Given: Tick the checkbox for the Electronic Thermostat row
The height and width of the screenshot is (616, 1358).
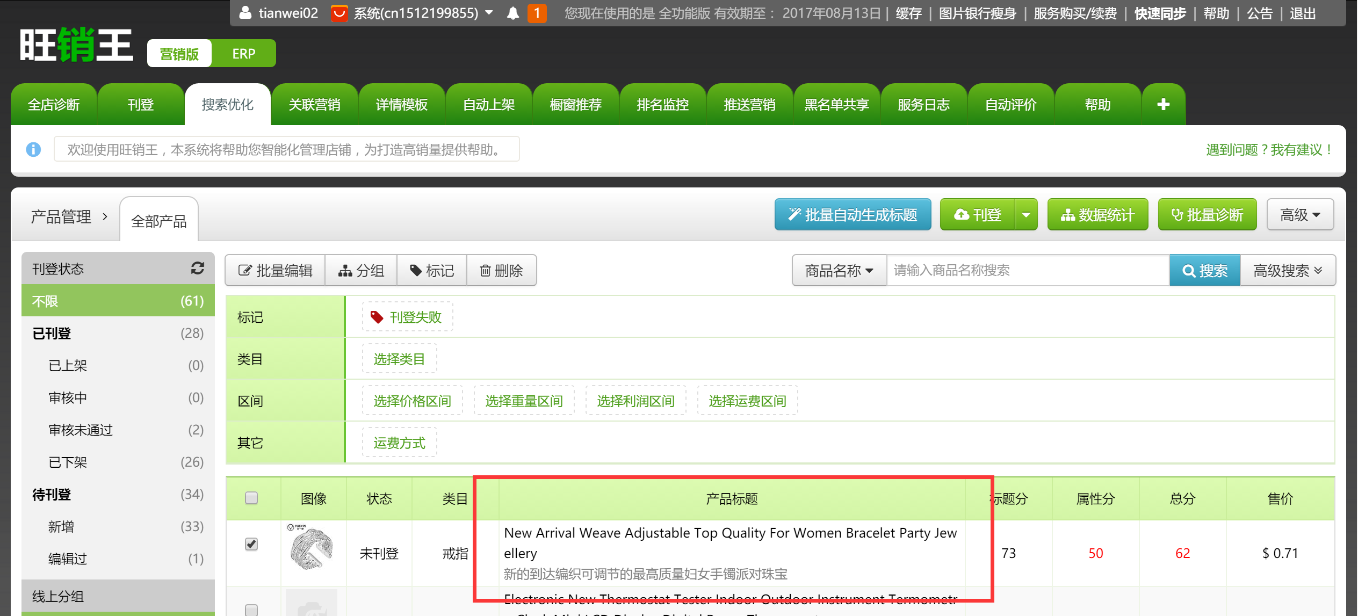Looking at the screenshot, I should [x=251, y=610].
